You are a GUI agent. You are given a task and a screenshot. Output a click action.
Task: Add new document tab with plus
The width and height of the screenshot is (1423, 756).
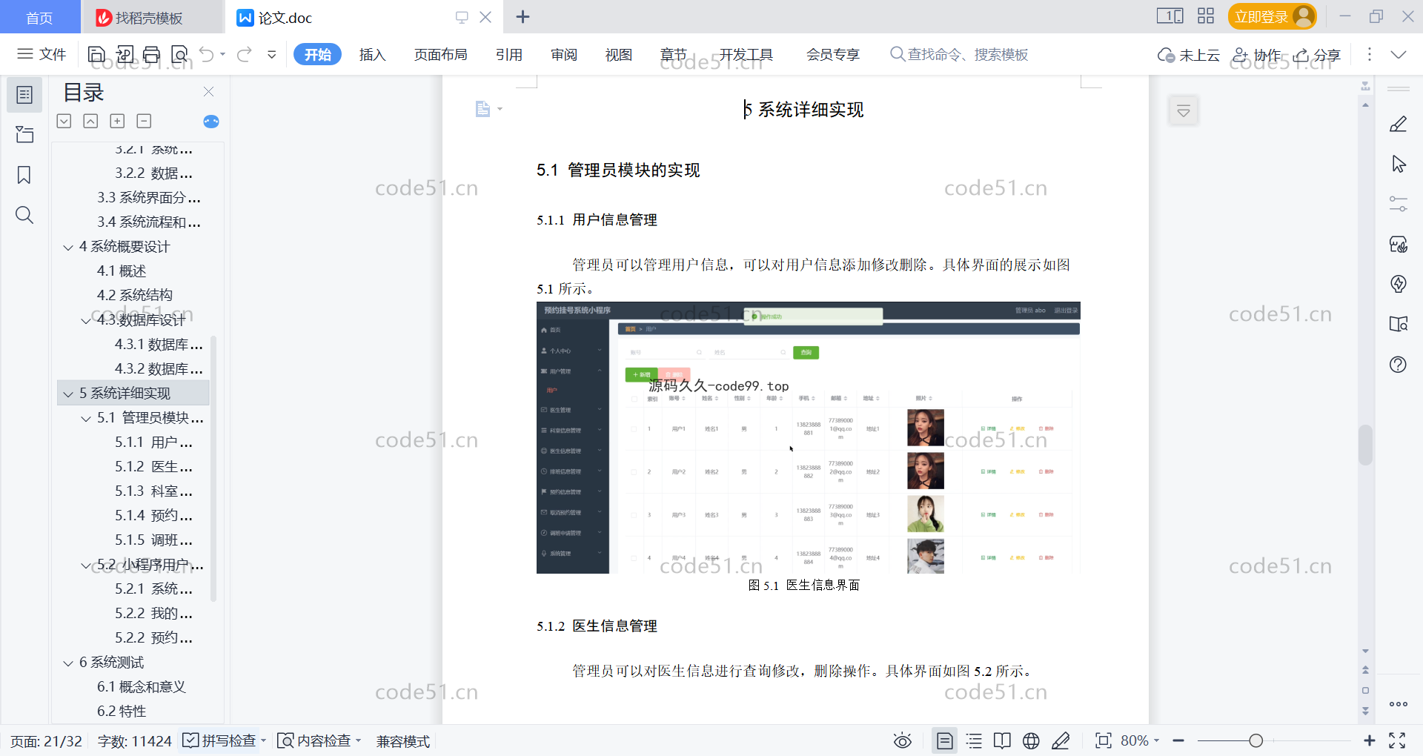pos(523,16)
